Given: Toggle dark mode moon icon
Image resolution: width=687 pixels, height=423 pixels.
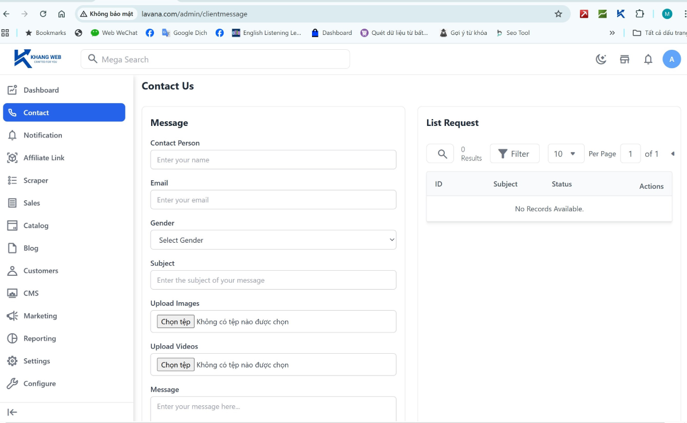Looking at the screenshot, I should (601, 59).
